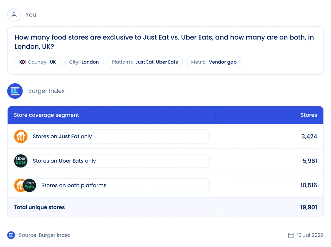The image size is (331, 247).
Task: Click the 19,901 total value
Action: pos(309,207)
